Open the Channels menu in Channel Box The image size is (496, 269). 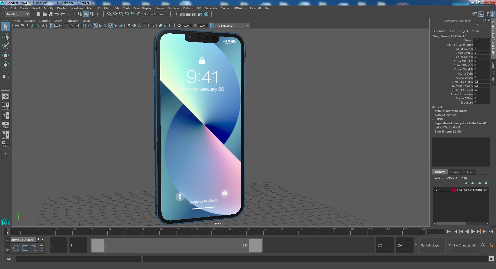tap(440, 31)
